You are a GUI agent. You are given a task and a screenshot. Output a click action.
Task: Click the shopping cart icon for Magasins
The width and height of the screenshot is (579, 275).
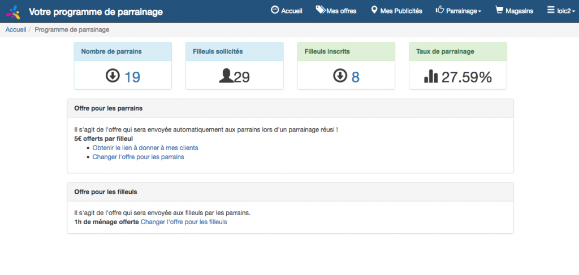coord(499,10)
